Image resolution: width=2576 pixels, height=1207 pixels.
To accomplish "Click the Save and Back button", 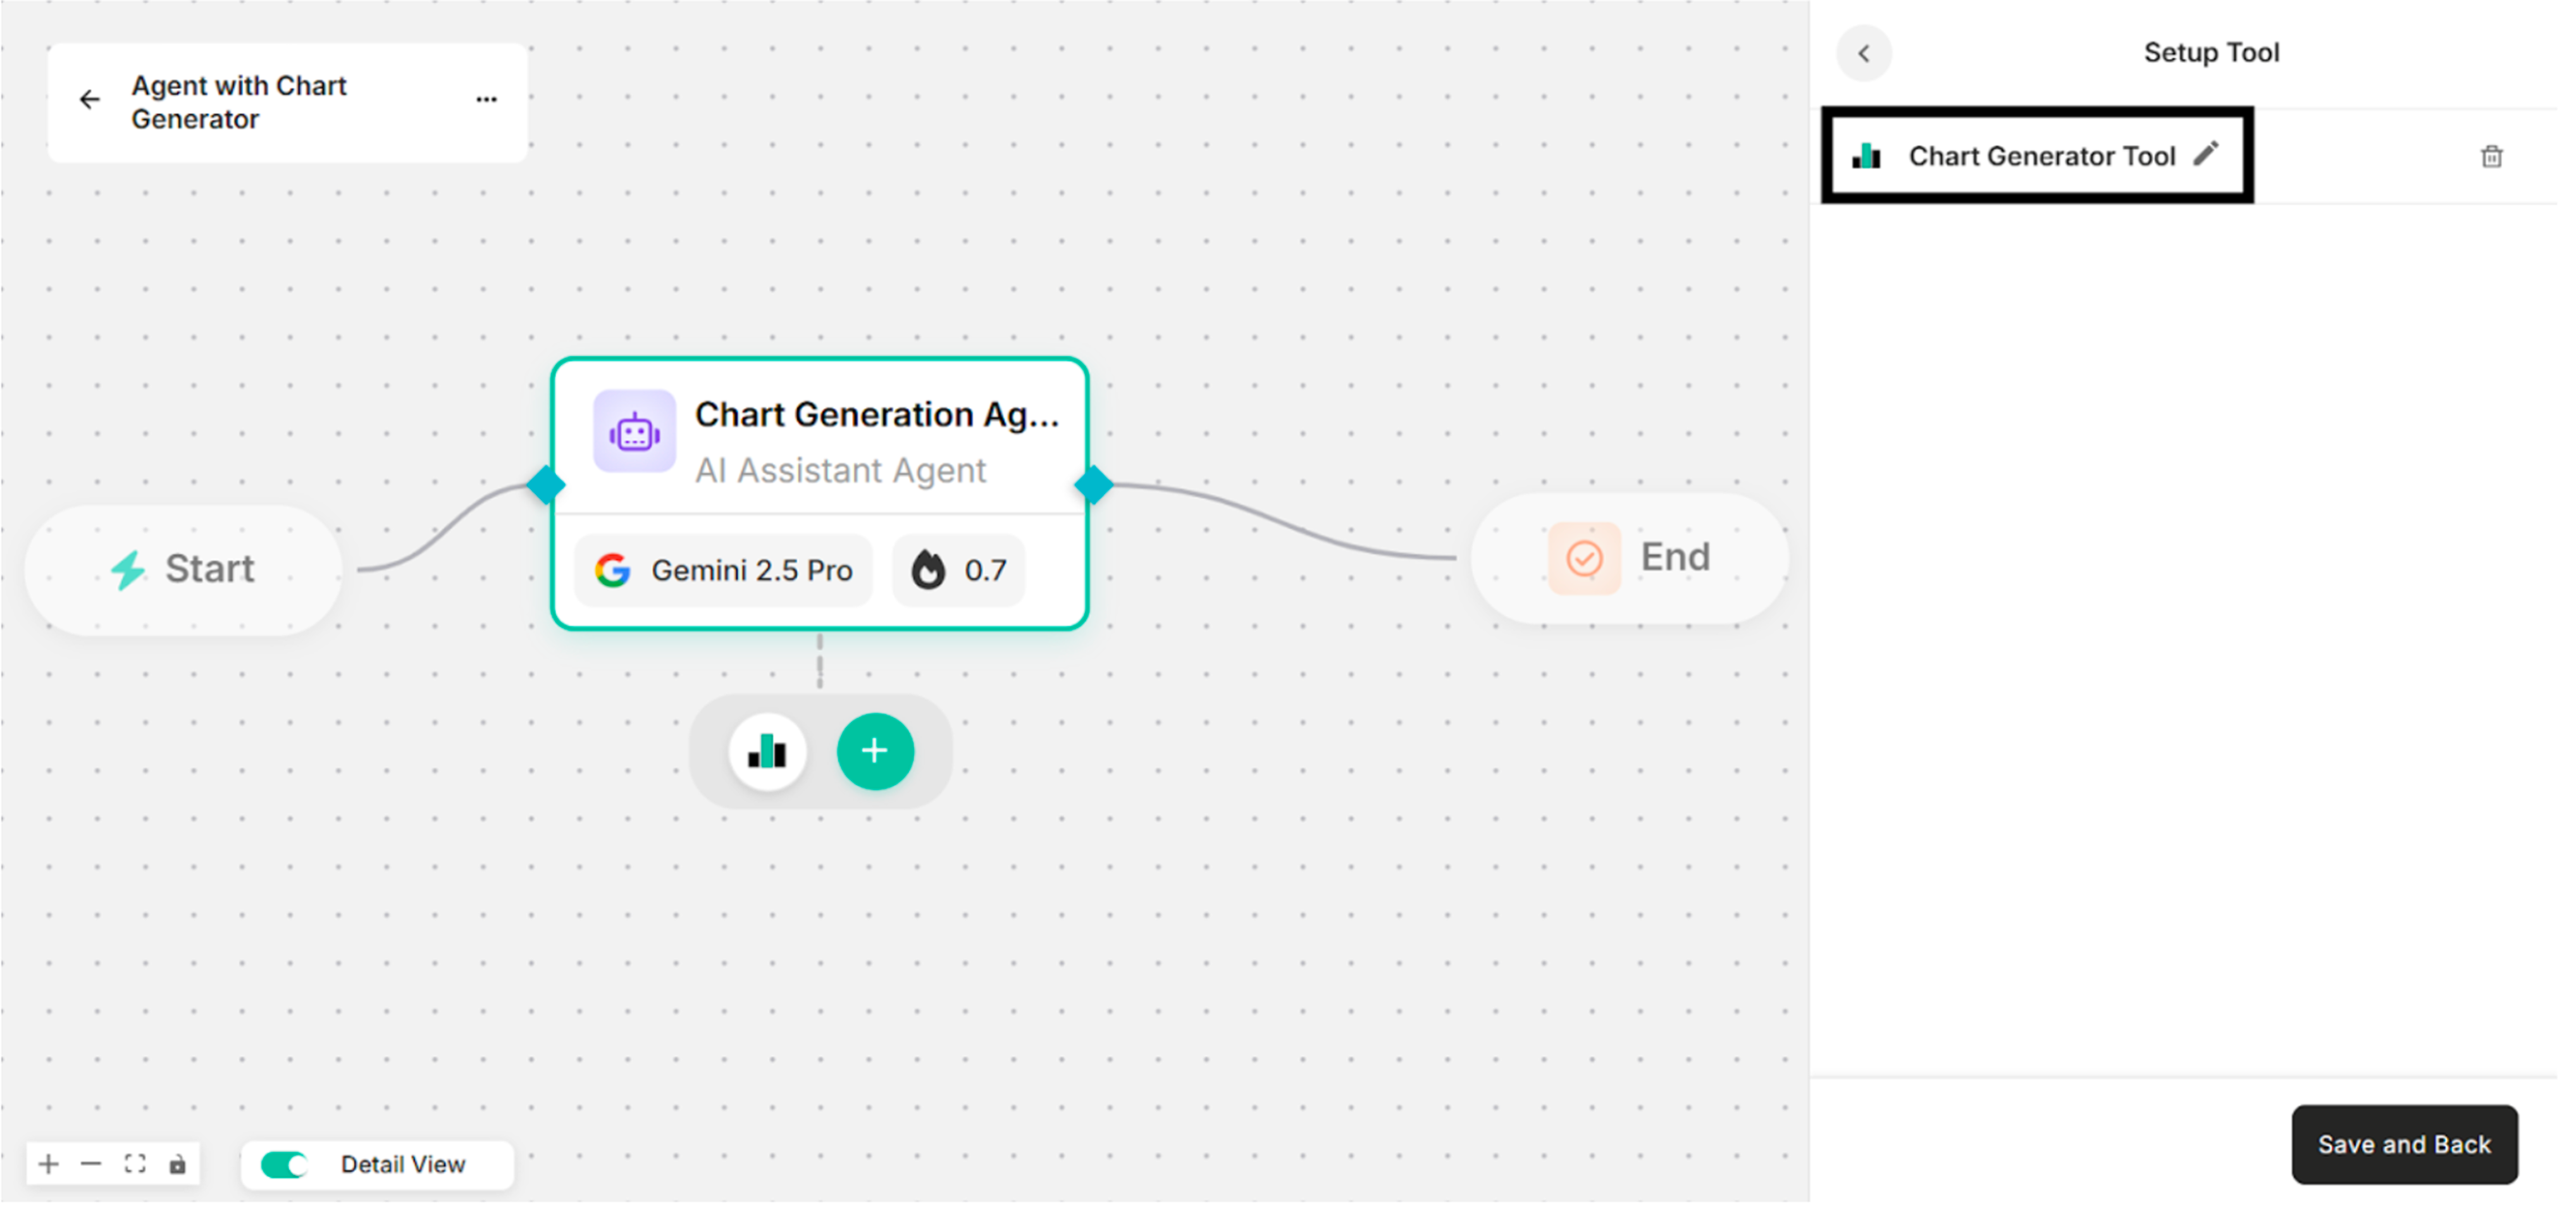I will pos(2403,1144).
